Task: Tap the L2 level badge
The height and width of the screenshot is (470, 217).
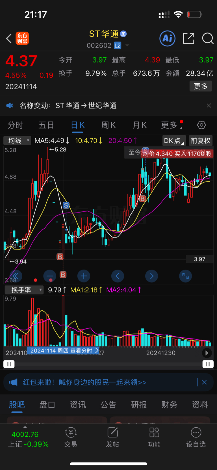Action: coord(118,46)
